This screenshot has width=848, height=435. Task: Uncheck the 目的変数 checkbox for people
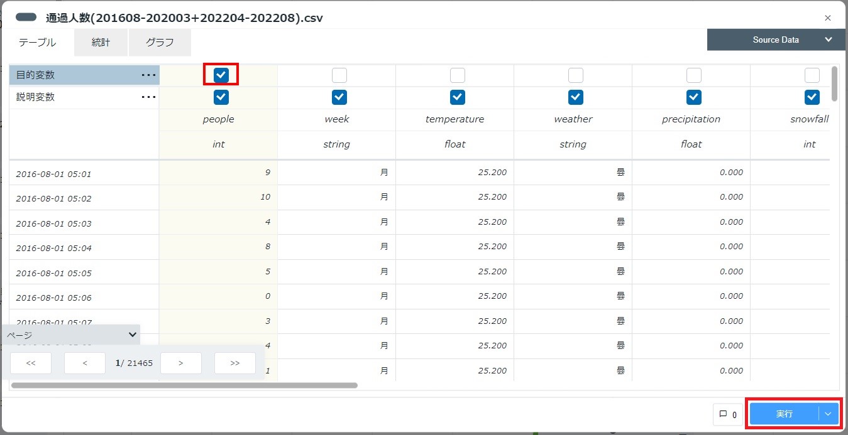(x=221, y=75)
